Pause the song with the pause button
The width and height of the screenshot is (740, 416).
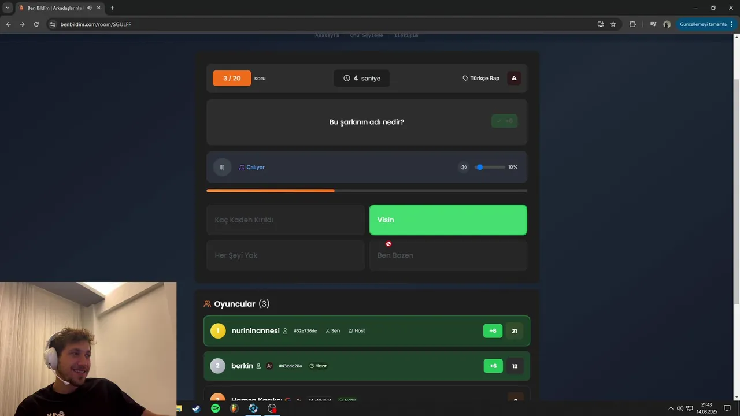222,167
